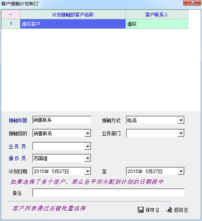Select the 虚拟 contact person cell

pyautogui.click(x=157, y=24)
